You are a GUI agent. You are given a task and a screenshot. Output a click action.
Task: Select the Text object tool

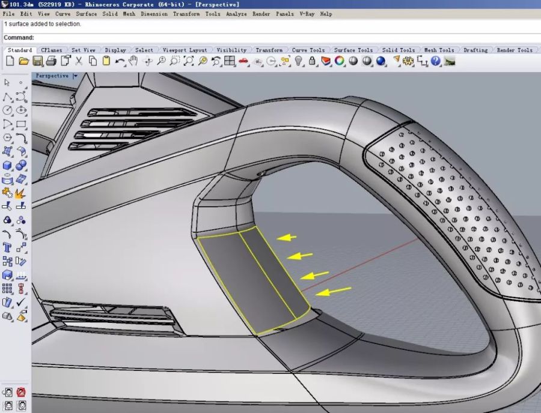tap(7, 247)
